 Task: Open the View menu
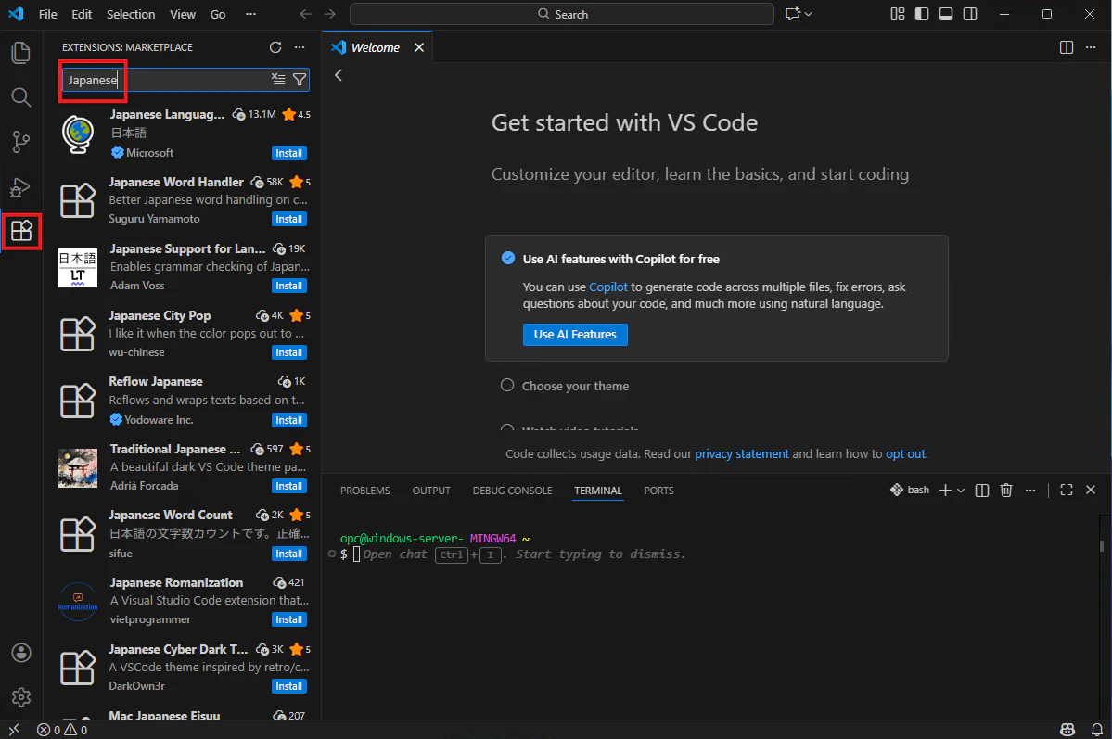183,14
